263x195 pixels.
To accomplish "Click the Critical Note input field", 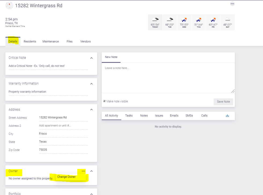I will pyautogui.click(x=48, y=66).
